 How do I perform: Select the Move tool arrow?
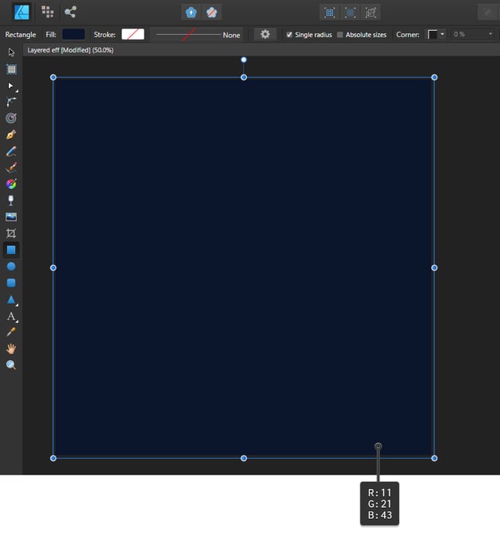(11, 52)
